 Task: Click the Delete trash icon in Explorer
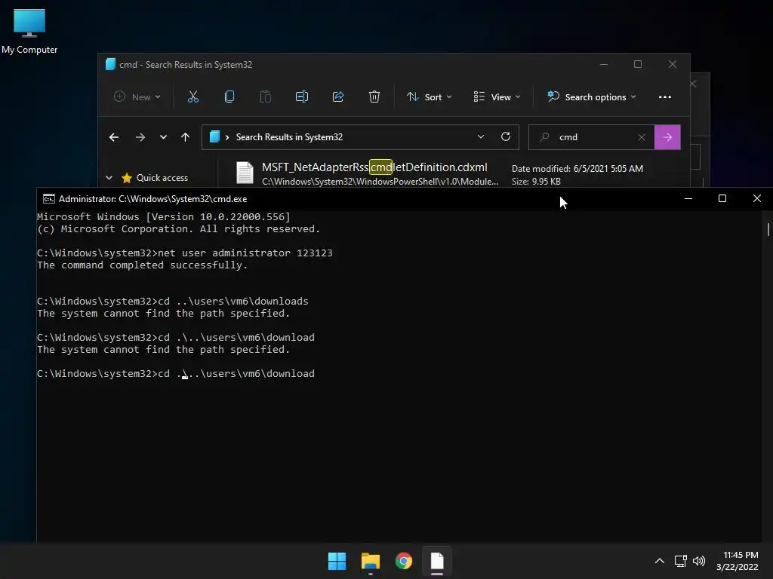pyautogui.click(x=374, y=97)
